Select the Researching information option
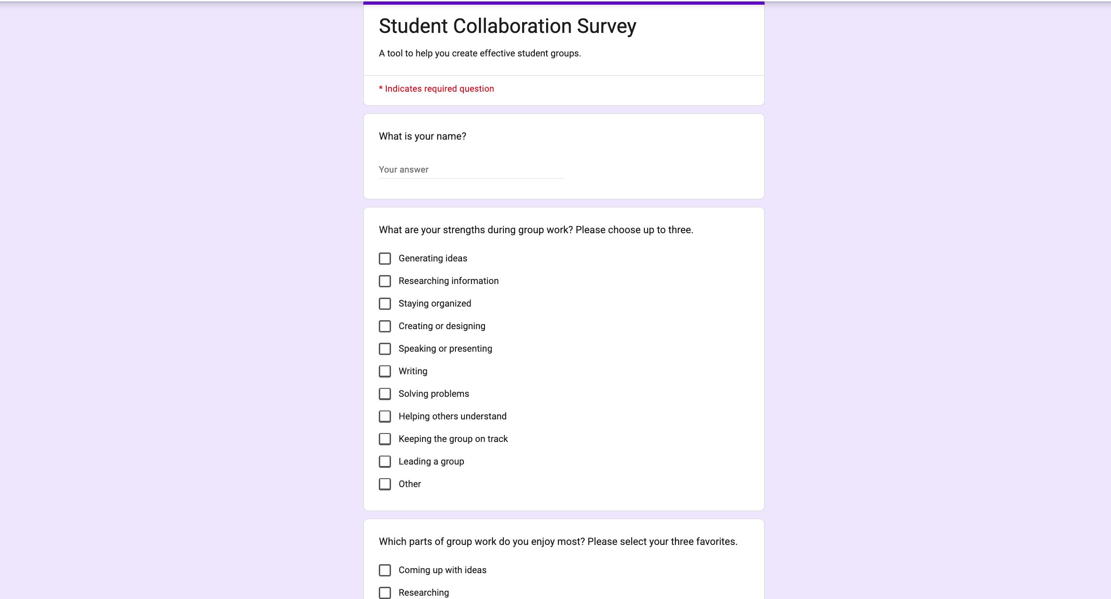1111x599 pixels. [x=385, y=281]
